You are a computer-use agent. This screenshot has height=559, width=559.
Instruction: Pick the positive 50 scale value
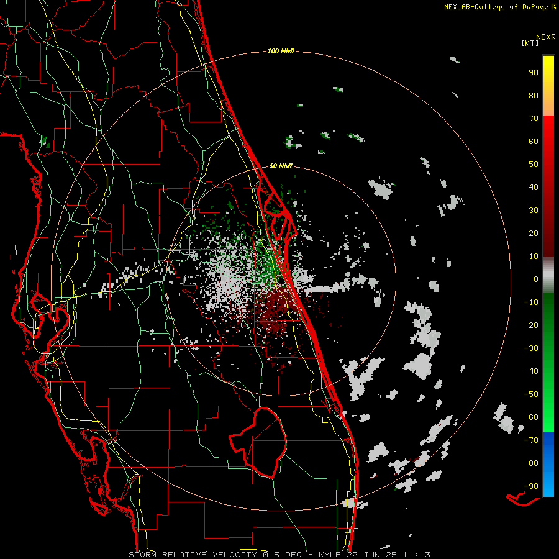click(x=534, y=165)
